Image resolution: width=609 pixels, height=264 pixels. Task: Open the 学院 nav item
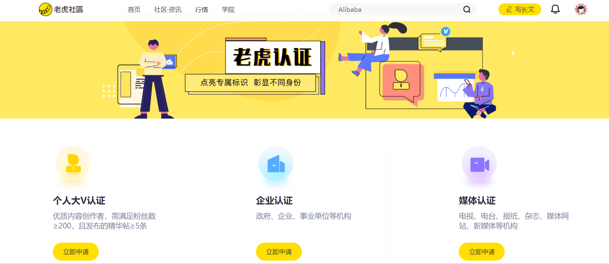point(228,9)
